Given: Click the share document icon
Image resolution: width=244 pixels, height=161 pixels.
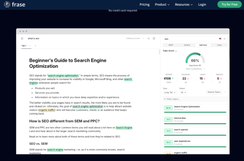Looking at the screenshot, I should (x=148, y=39).
